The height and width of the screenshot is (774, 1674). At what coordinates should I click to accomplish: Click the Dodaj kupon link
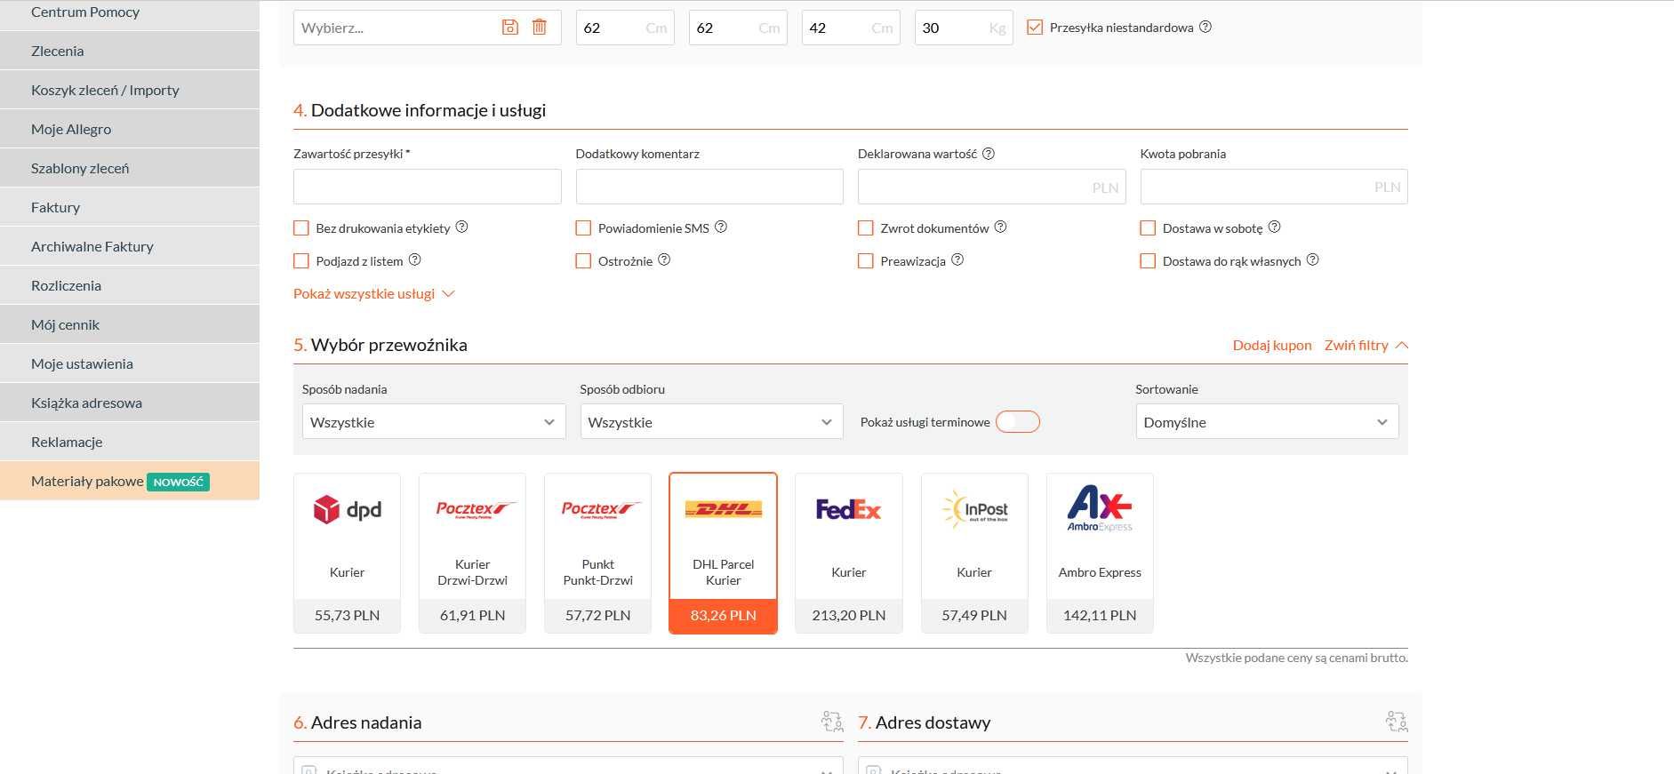pos(1272,345)
